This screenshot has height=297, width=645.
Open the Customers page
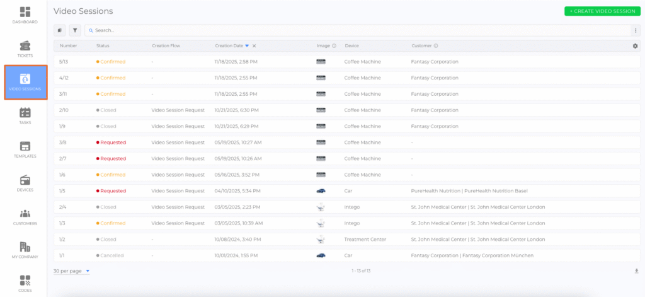pos(25,216)
